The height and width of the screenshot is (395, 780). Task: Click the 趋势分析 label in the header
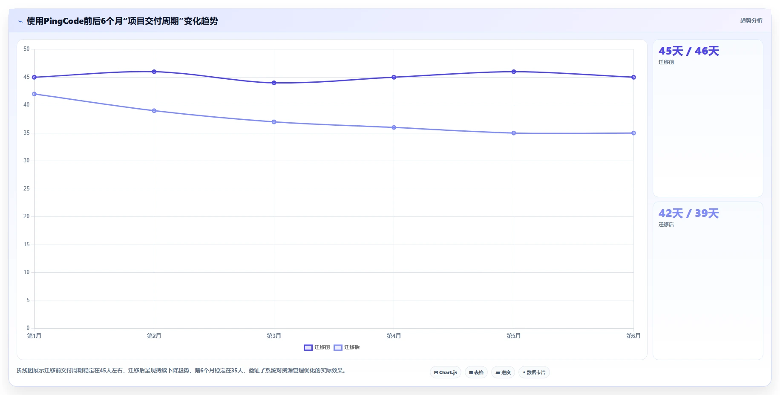click(x=751, y=20)
